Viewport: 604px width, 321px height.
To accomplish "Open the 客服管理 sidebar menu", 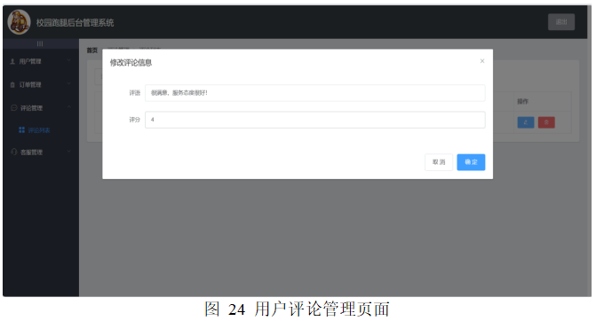I will [41, 153].
